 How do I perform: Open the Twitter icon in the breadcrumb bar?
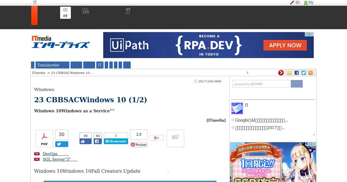point(304,73)
